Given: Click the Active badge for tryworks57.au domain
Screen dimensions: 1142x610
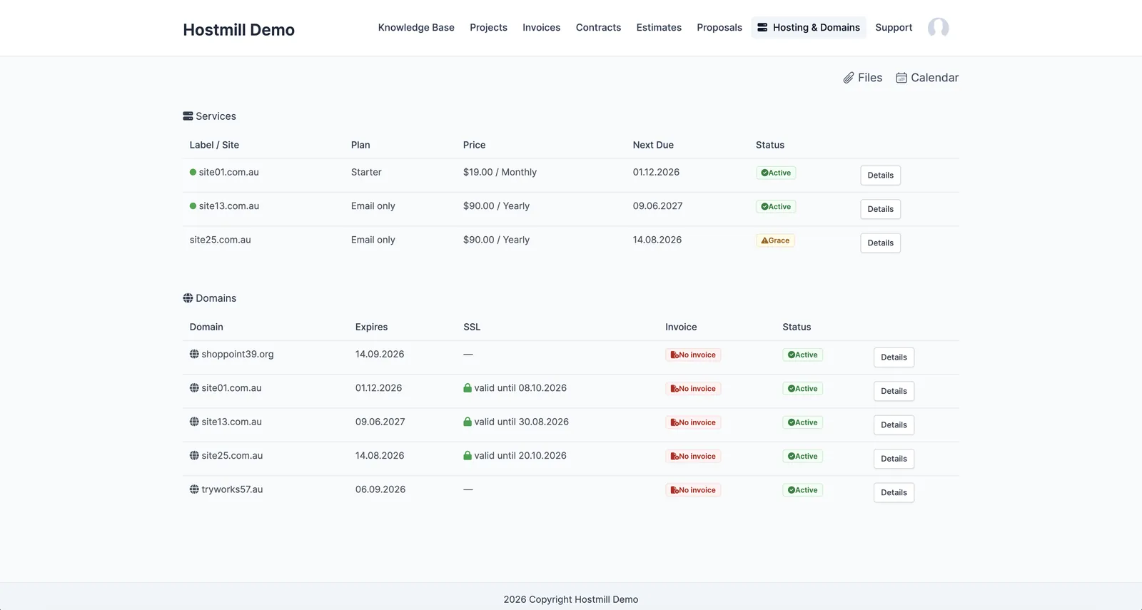Looking at the screenshot, I should 802,490.
